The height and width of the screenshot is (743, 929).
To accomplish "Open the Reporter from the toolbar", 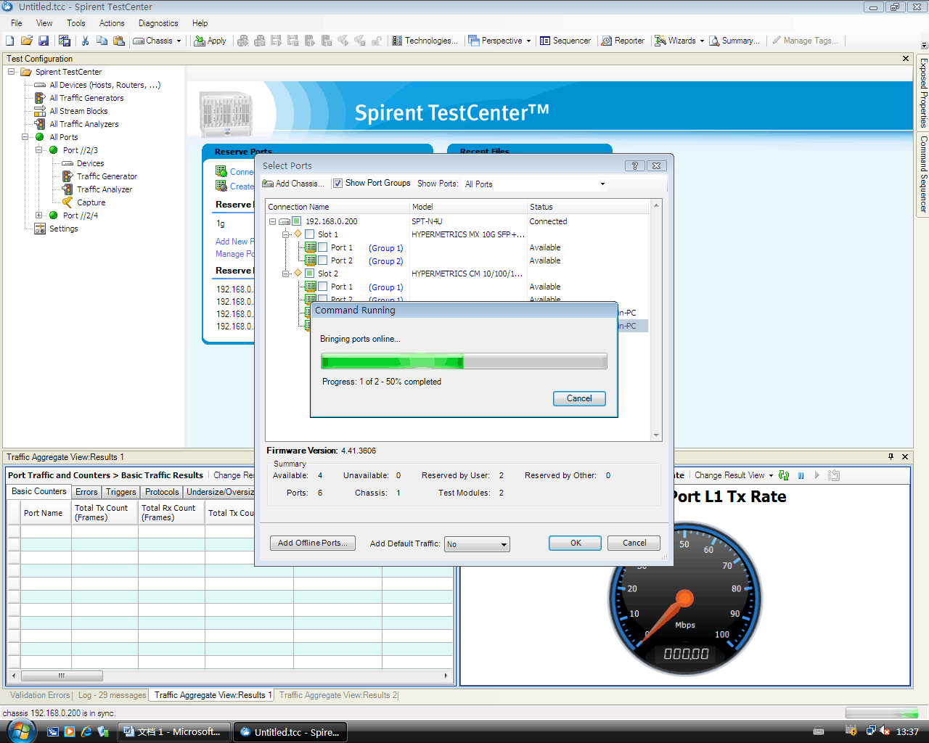I will tap(623, 41).
